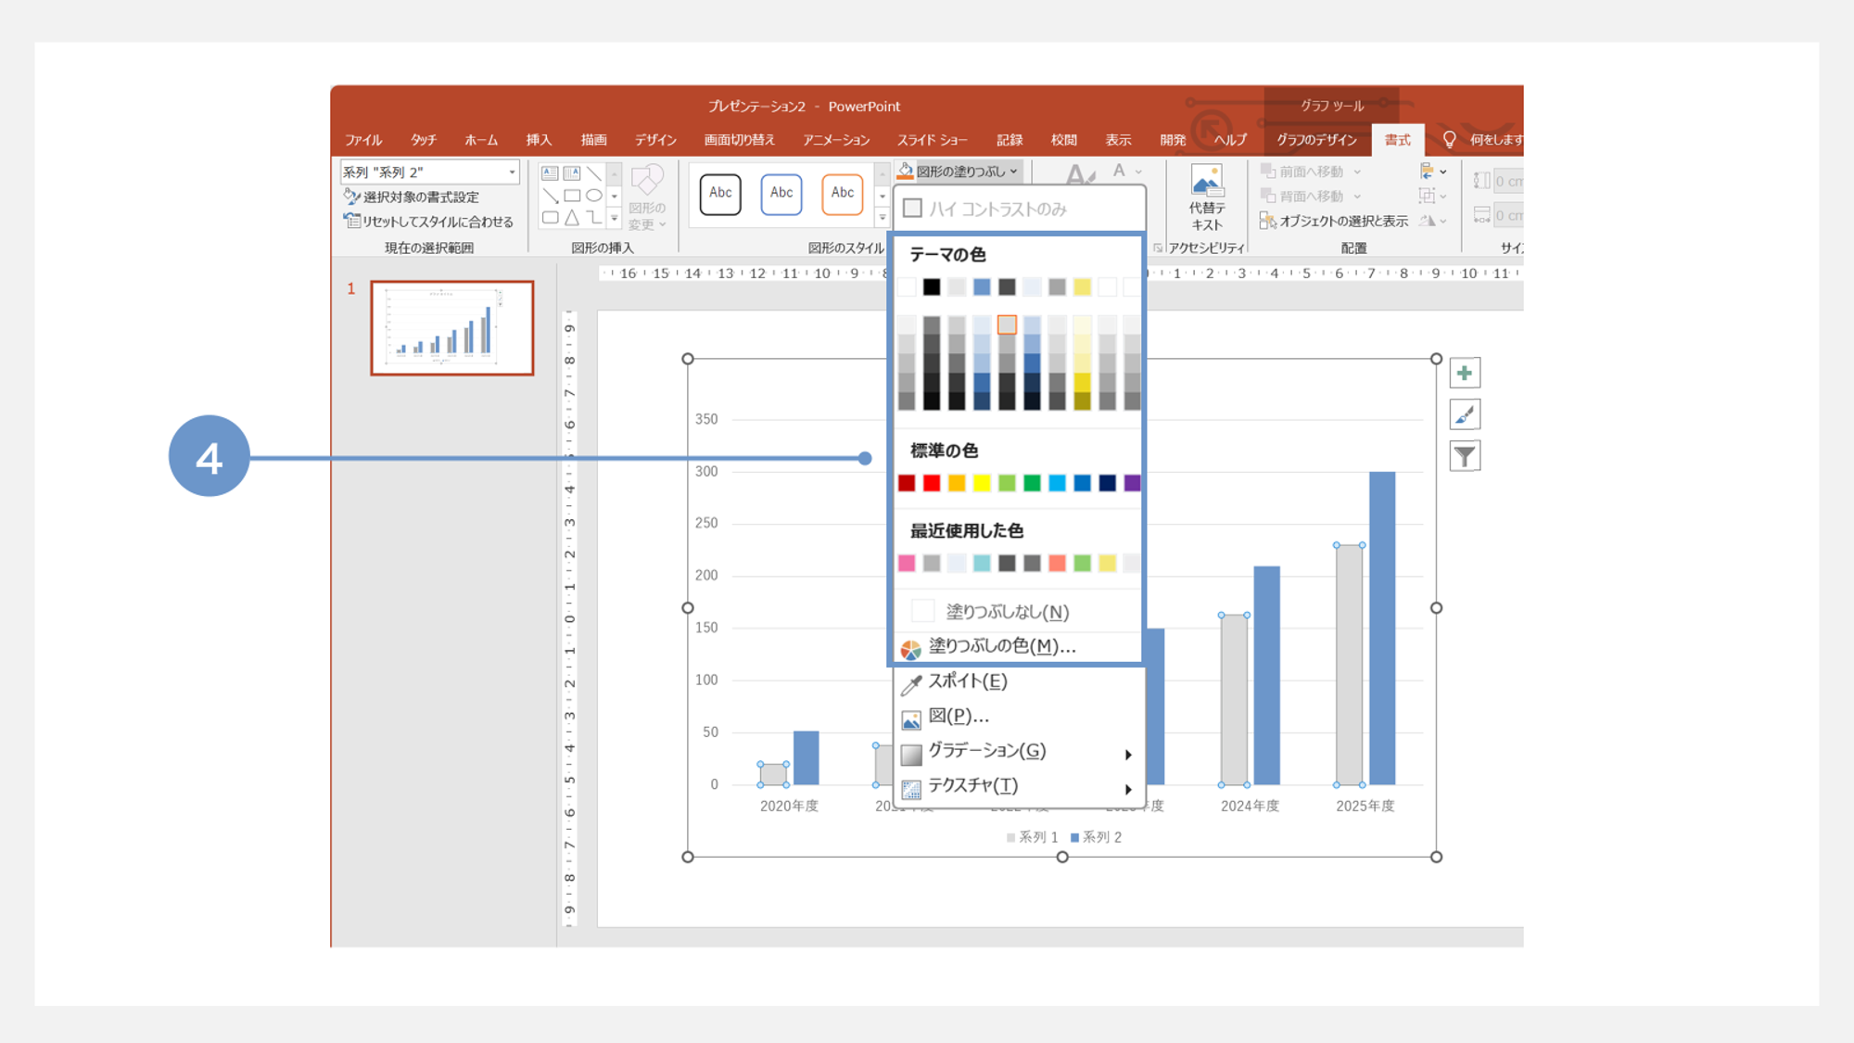Click the Selection Pane icon
This screenshot has height=1043, width=1854.
(1267, 221)
